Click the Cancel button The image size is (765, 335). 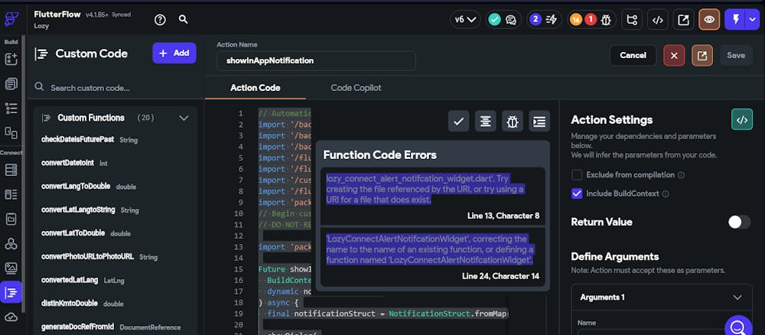click(633, 55)
